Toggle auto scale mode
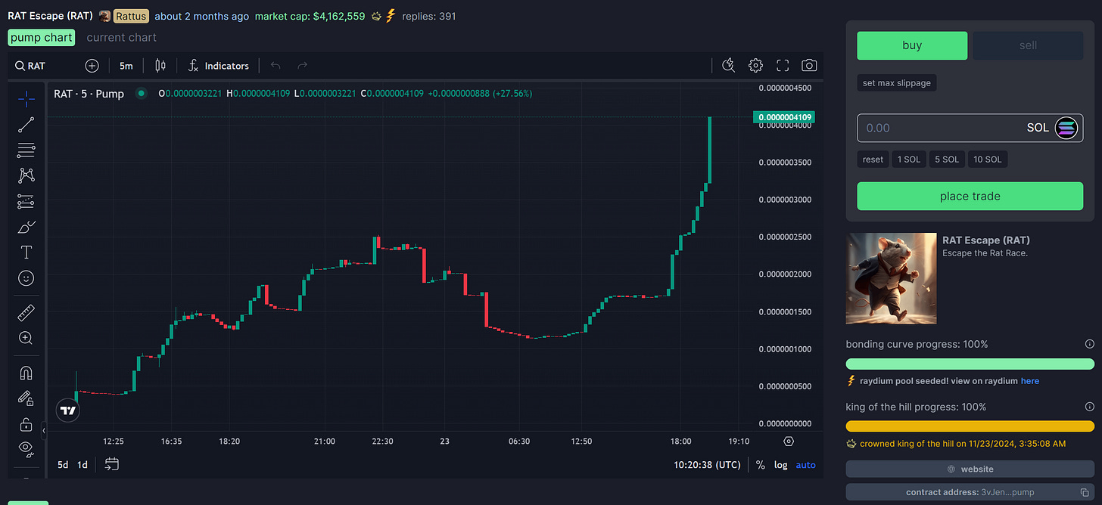Image resolution: width=1102 pixels, height=505 pixels. click(x=805, y=465)
